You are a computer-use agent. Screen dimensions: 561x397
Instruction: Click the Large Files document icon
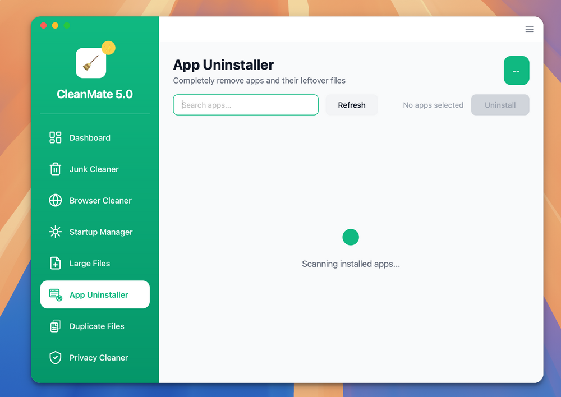55,263
